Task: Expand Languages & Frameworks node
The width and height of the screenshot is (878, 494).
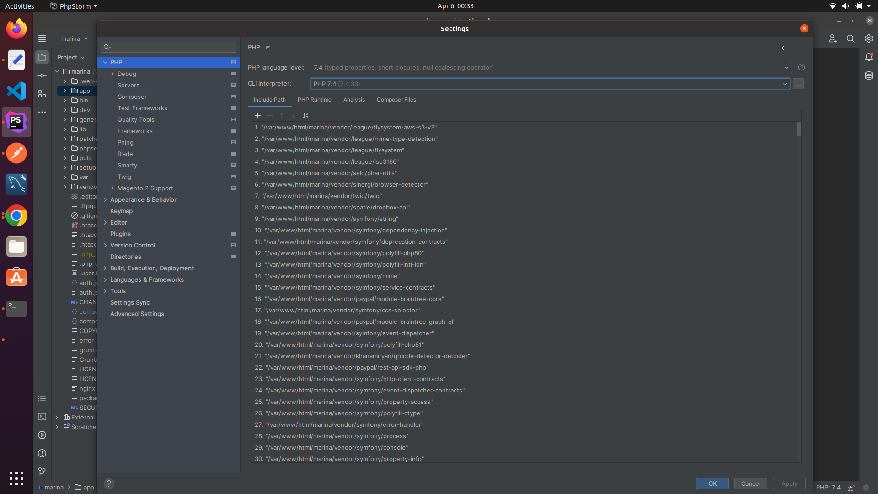Action: (106, 280)
